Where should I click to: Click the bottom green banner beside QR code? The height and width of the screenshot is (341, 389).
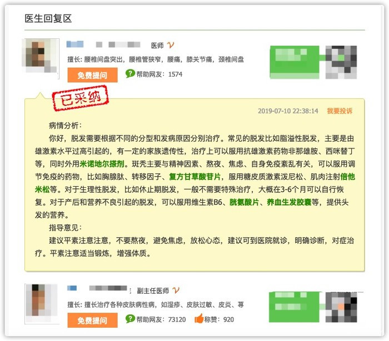[294, 307]
